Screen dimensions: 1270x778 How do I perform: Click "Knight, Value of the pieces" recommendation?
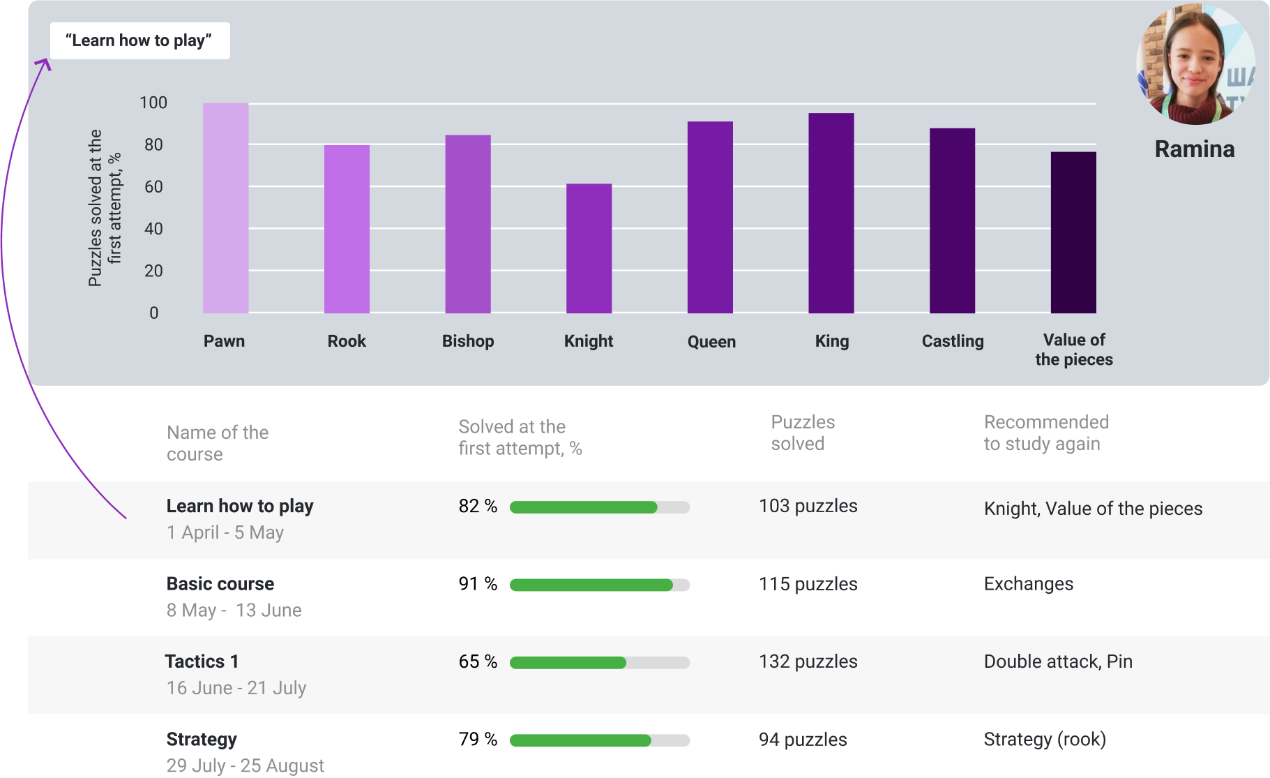click(1093, 509)
